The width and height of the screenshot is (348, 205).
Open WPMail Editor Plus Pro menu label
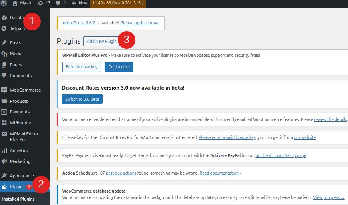(x=24, y=137)
